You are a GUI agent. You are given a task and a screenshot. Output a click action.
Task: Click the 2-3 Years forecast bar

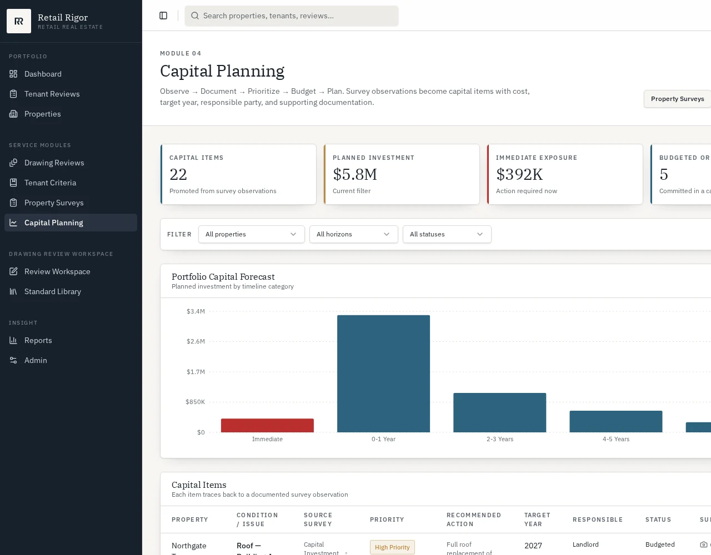(500, 412)
